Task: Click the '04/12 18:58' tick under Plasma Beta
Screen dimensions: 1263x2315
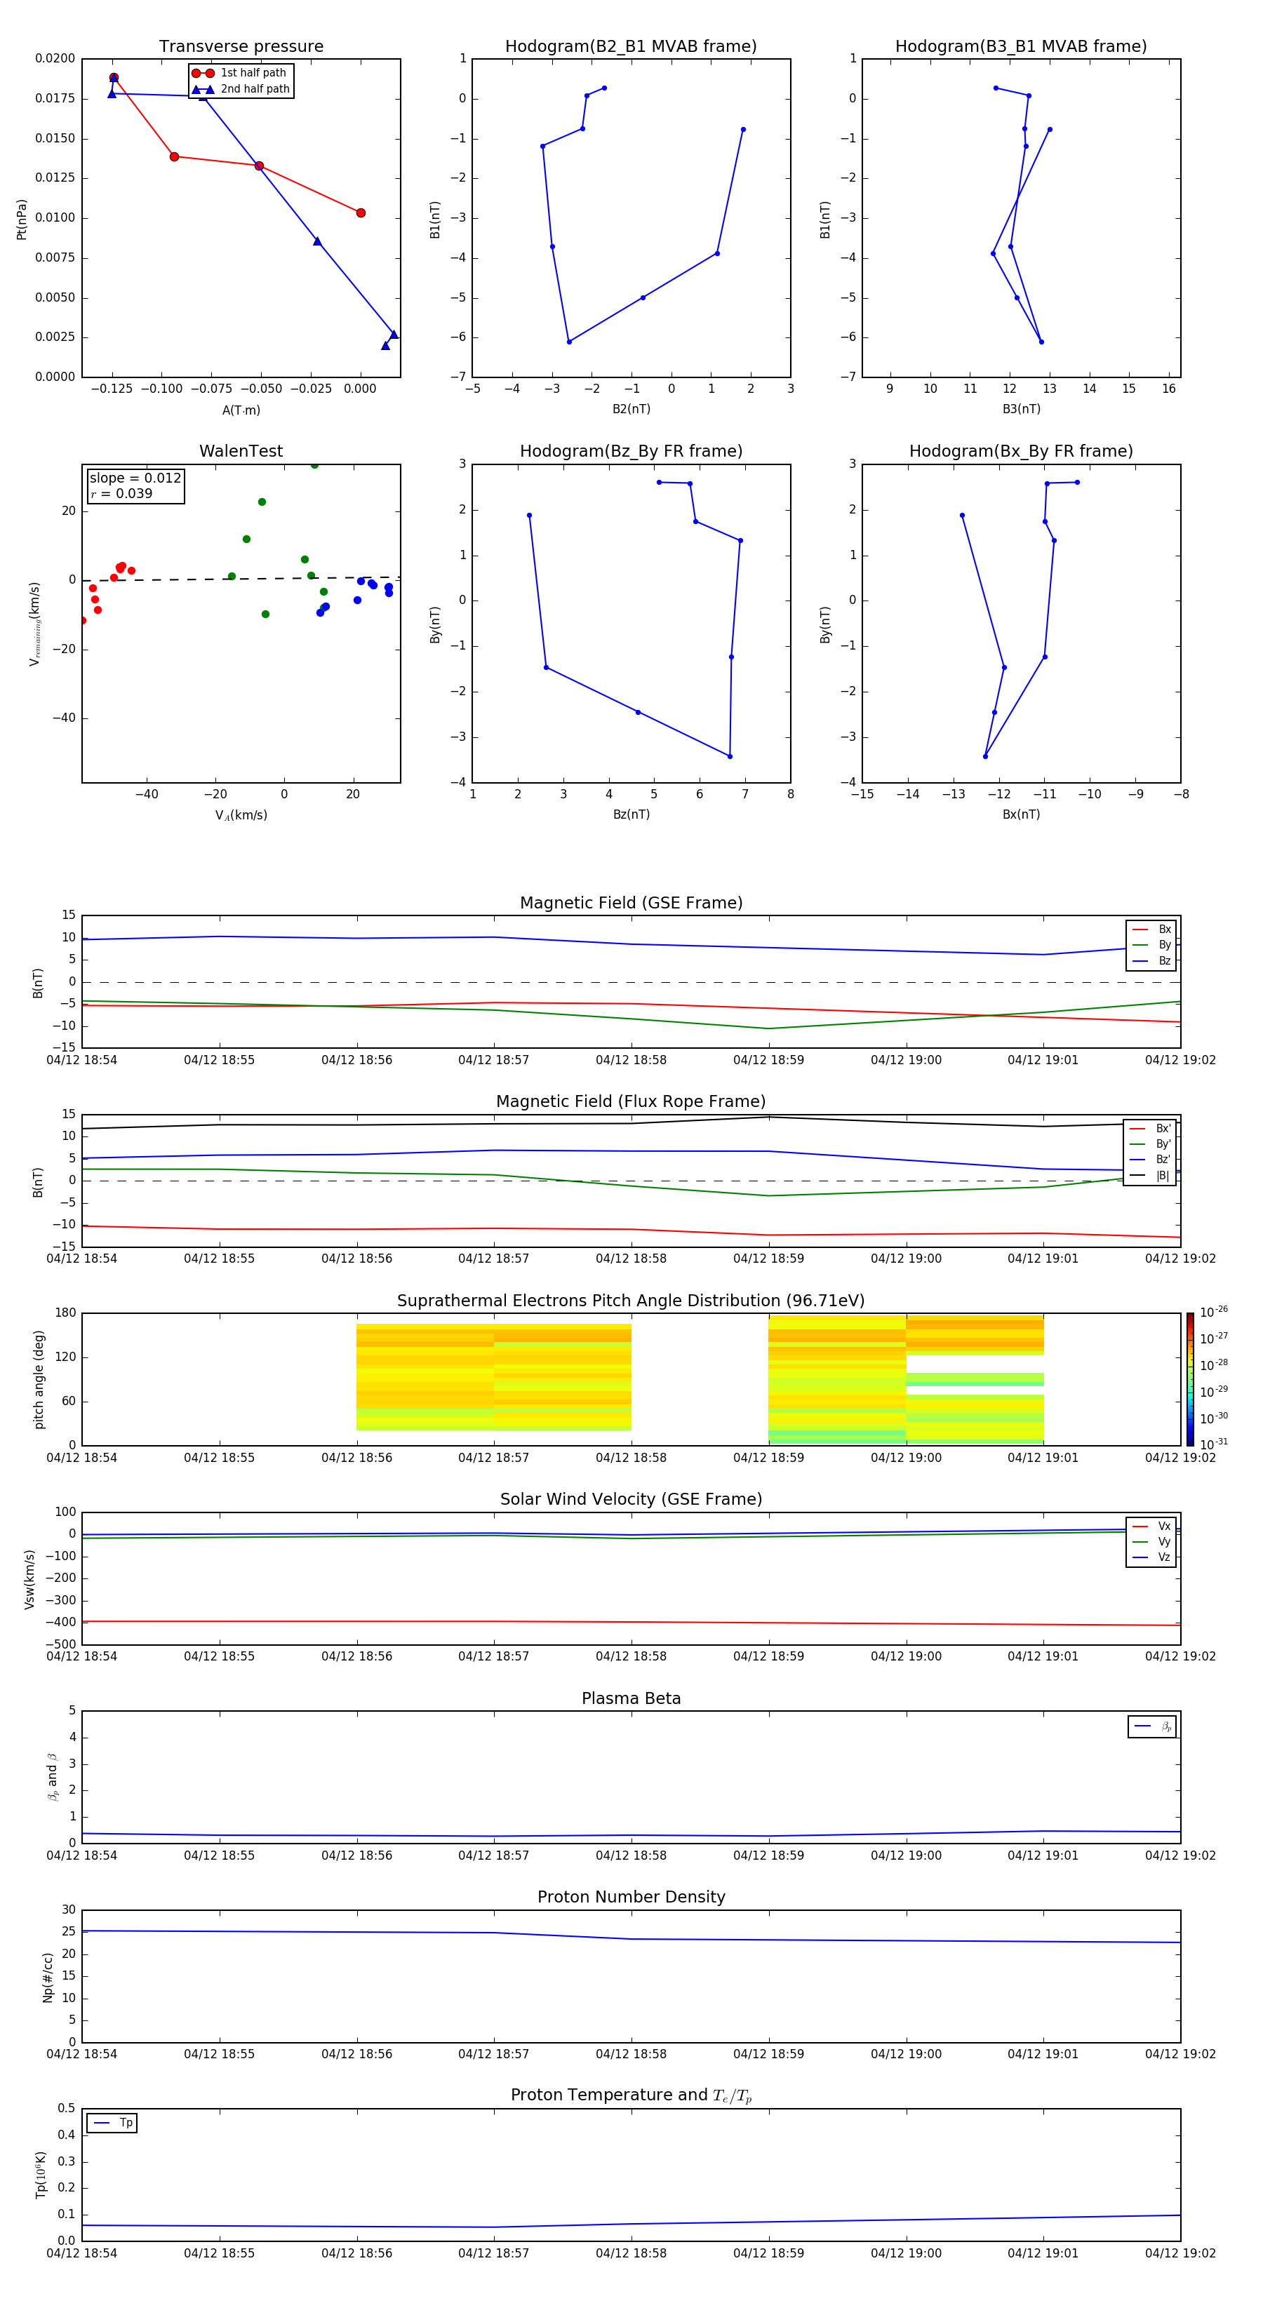Action: (x=631, y=1855)
